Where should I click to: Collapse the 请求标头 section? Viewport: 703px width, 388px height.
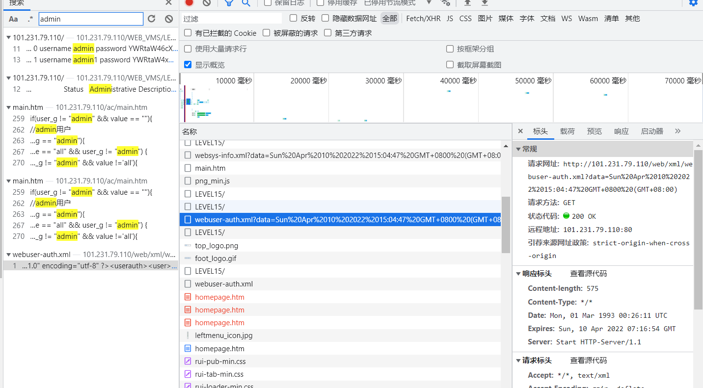pos(518,361)
